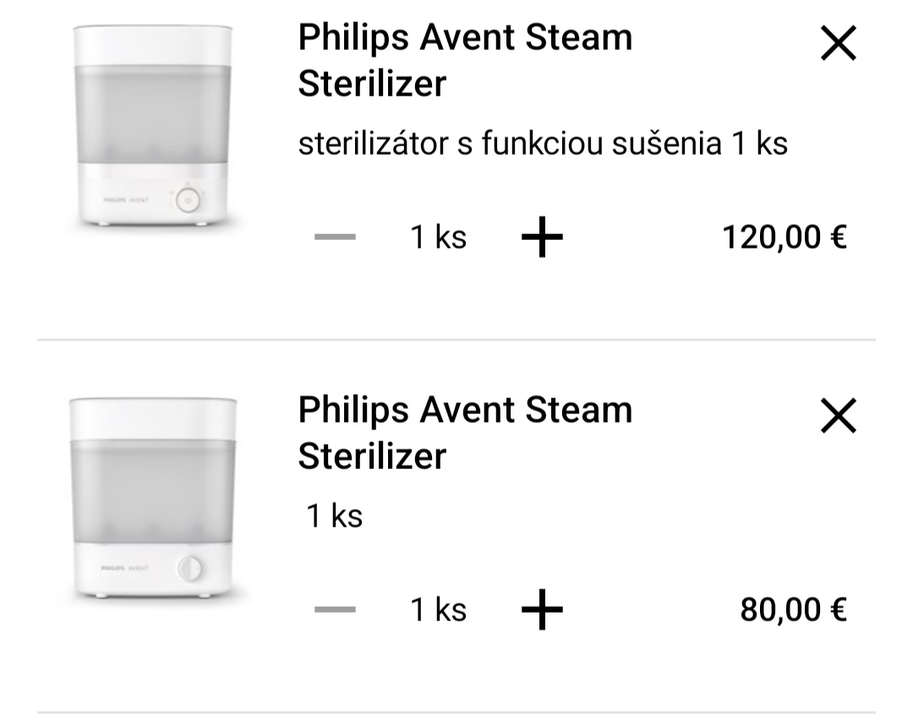Click the power button on the first sterilizer image
The image size is (913, 720).
pyautogui.click(x=190, y=200)
